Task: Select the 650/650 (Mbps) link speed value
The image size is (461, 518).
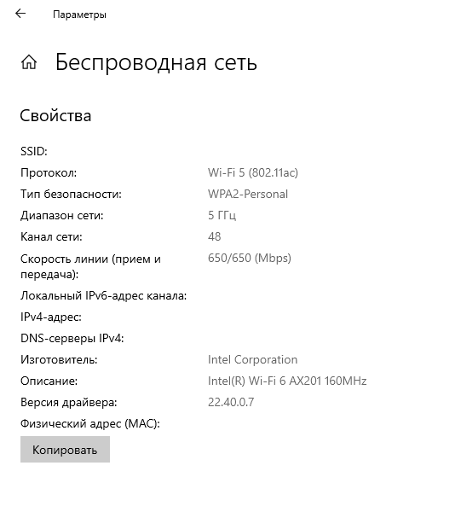Action: click(x=250, y=258)
